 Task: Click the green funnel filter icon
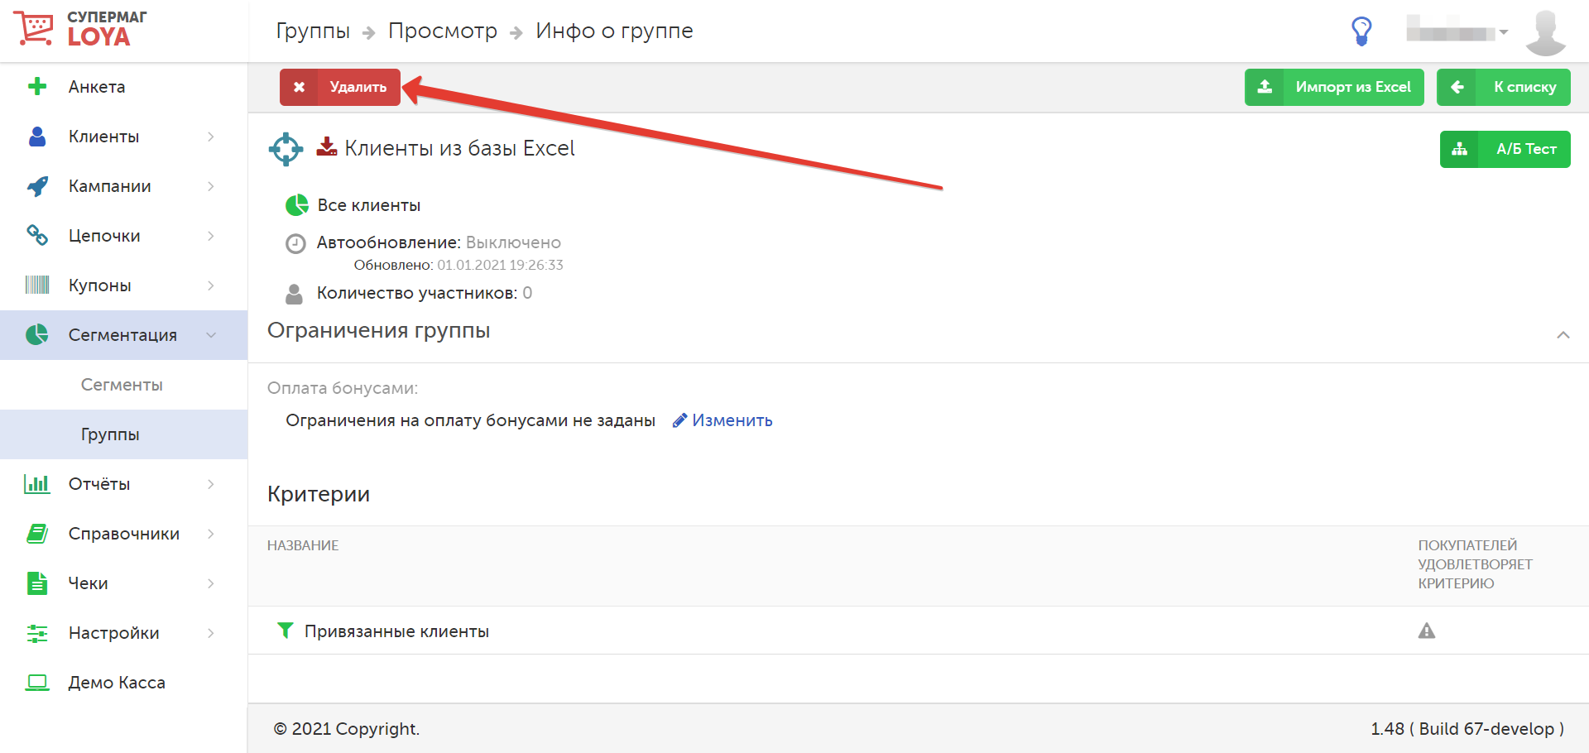(x=285, y=631)
